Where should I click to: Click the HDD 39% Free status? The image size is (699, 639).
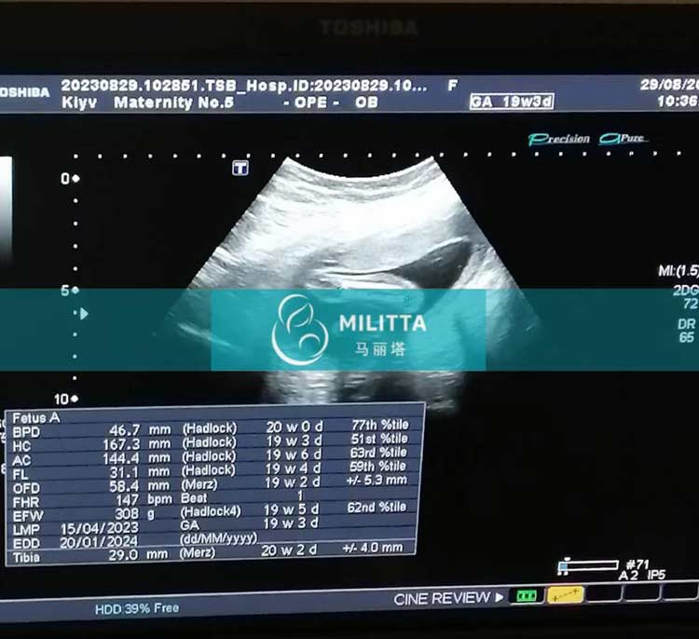[137, 608]
